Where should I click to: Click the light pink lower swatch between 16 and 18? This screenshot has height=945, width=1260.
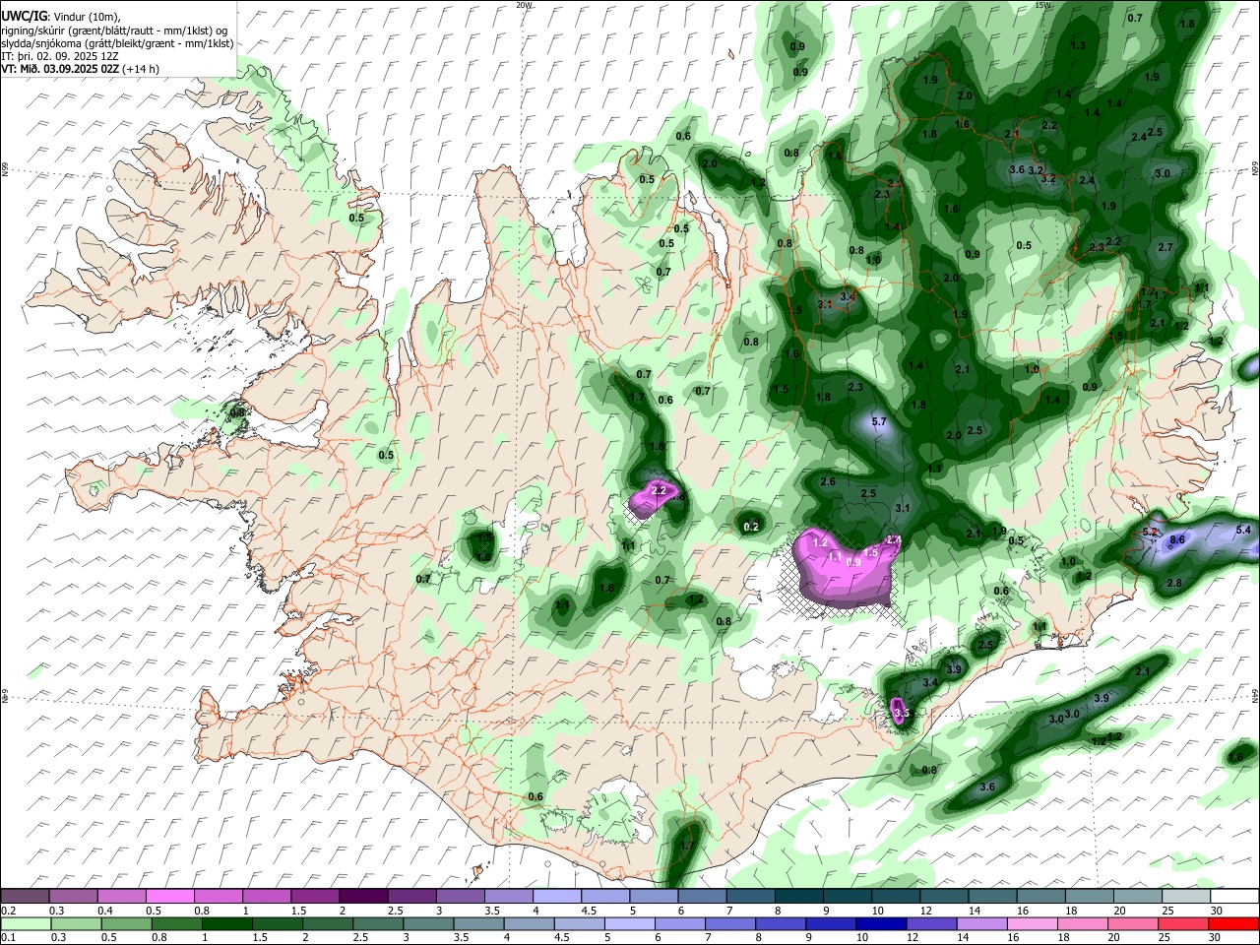[x=1031, y=923]
